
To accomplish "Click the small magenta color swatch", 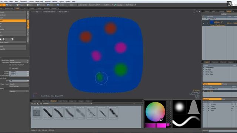I will pyautogui.click(x=168, y=125).
